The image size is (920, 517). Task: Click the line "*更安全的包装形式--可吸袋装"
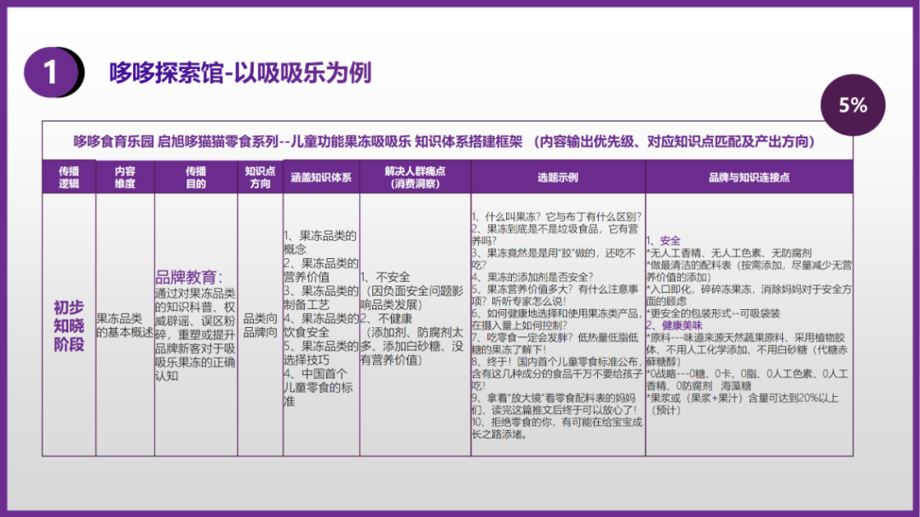[x=714, y=313]
